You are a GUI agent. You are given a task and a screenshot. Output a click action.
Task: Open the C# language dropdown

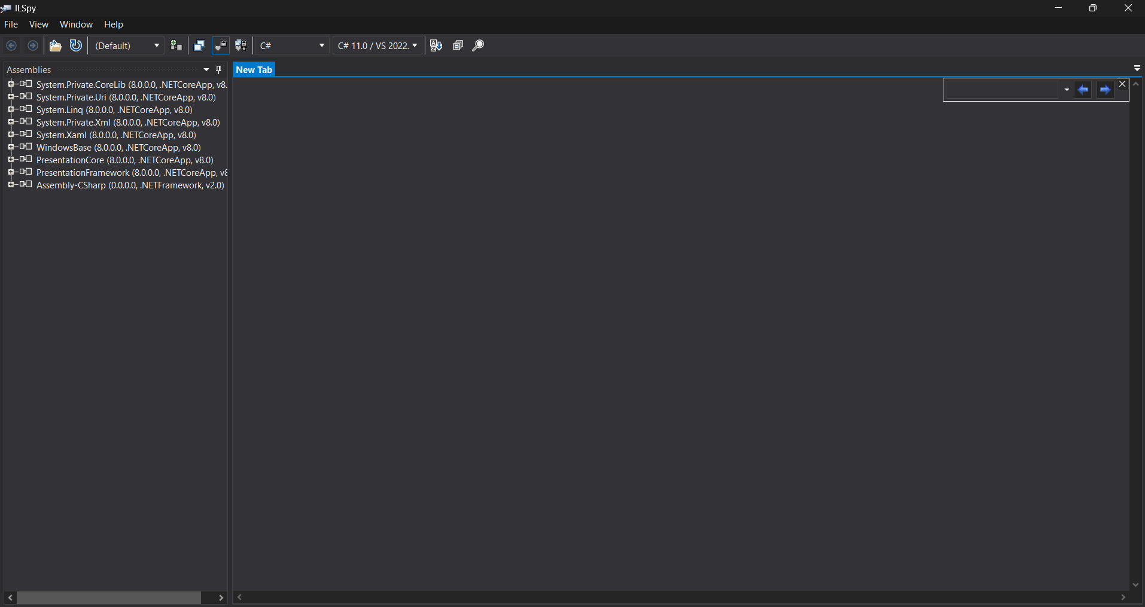tap(292, 45)
